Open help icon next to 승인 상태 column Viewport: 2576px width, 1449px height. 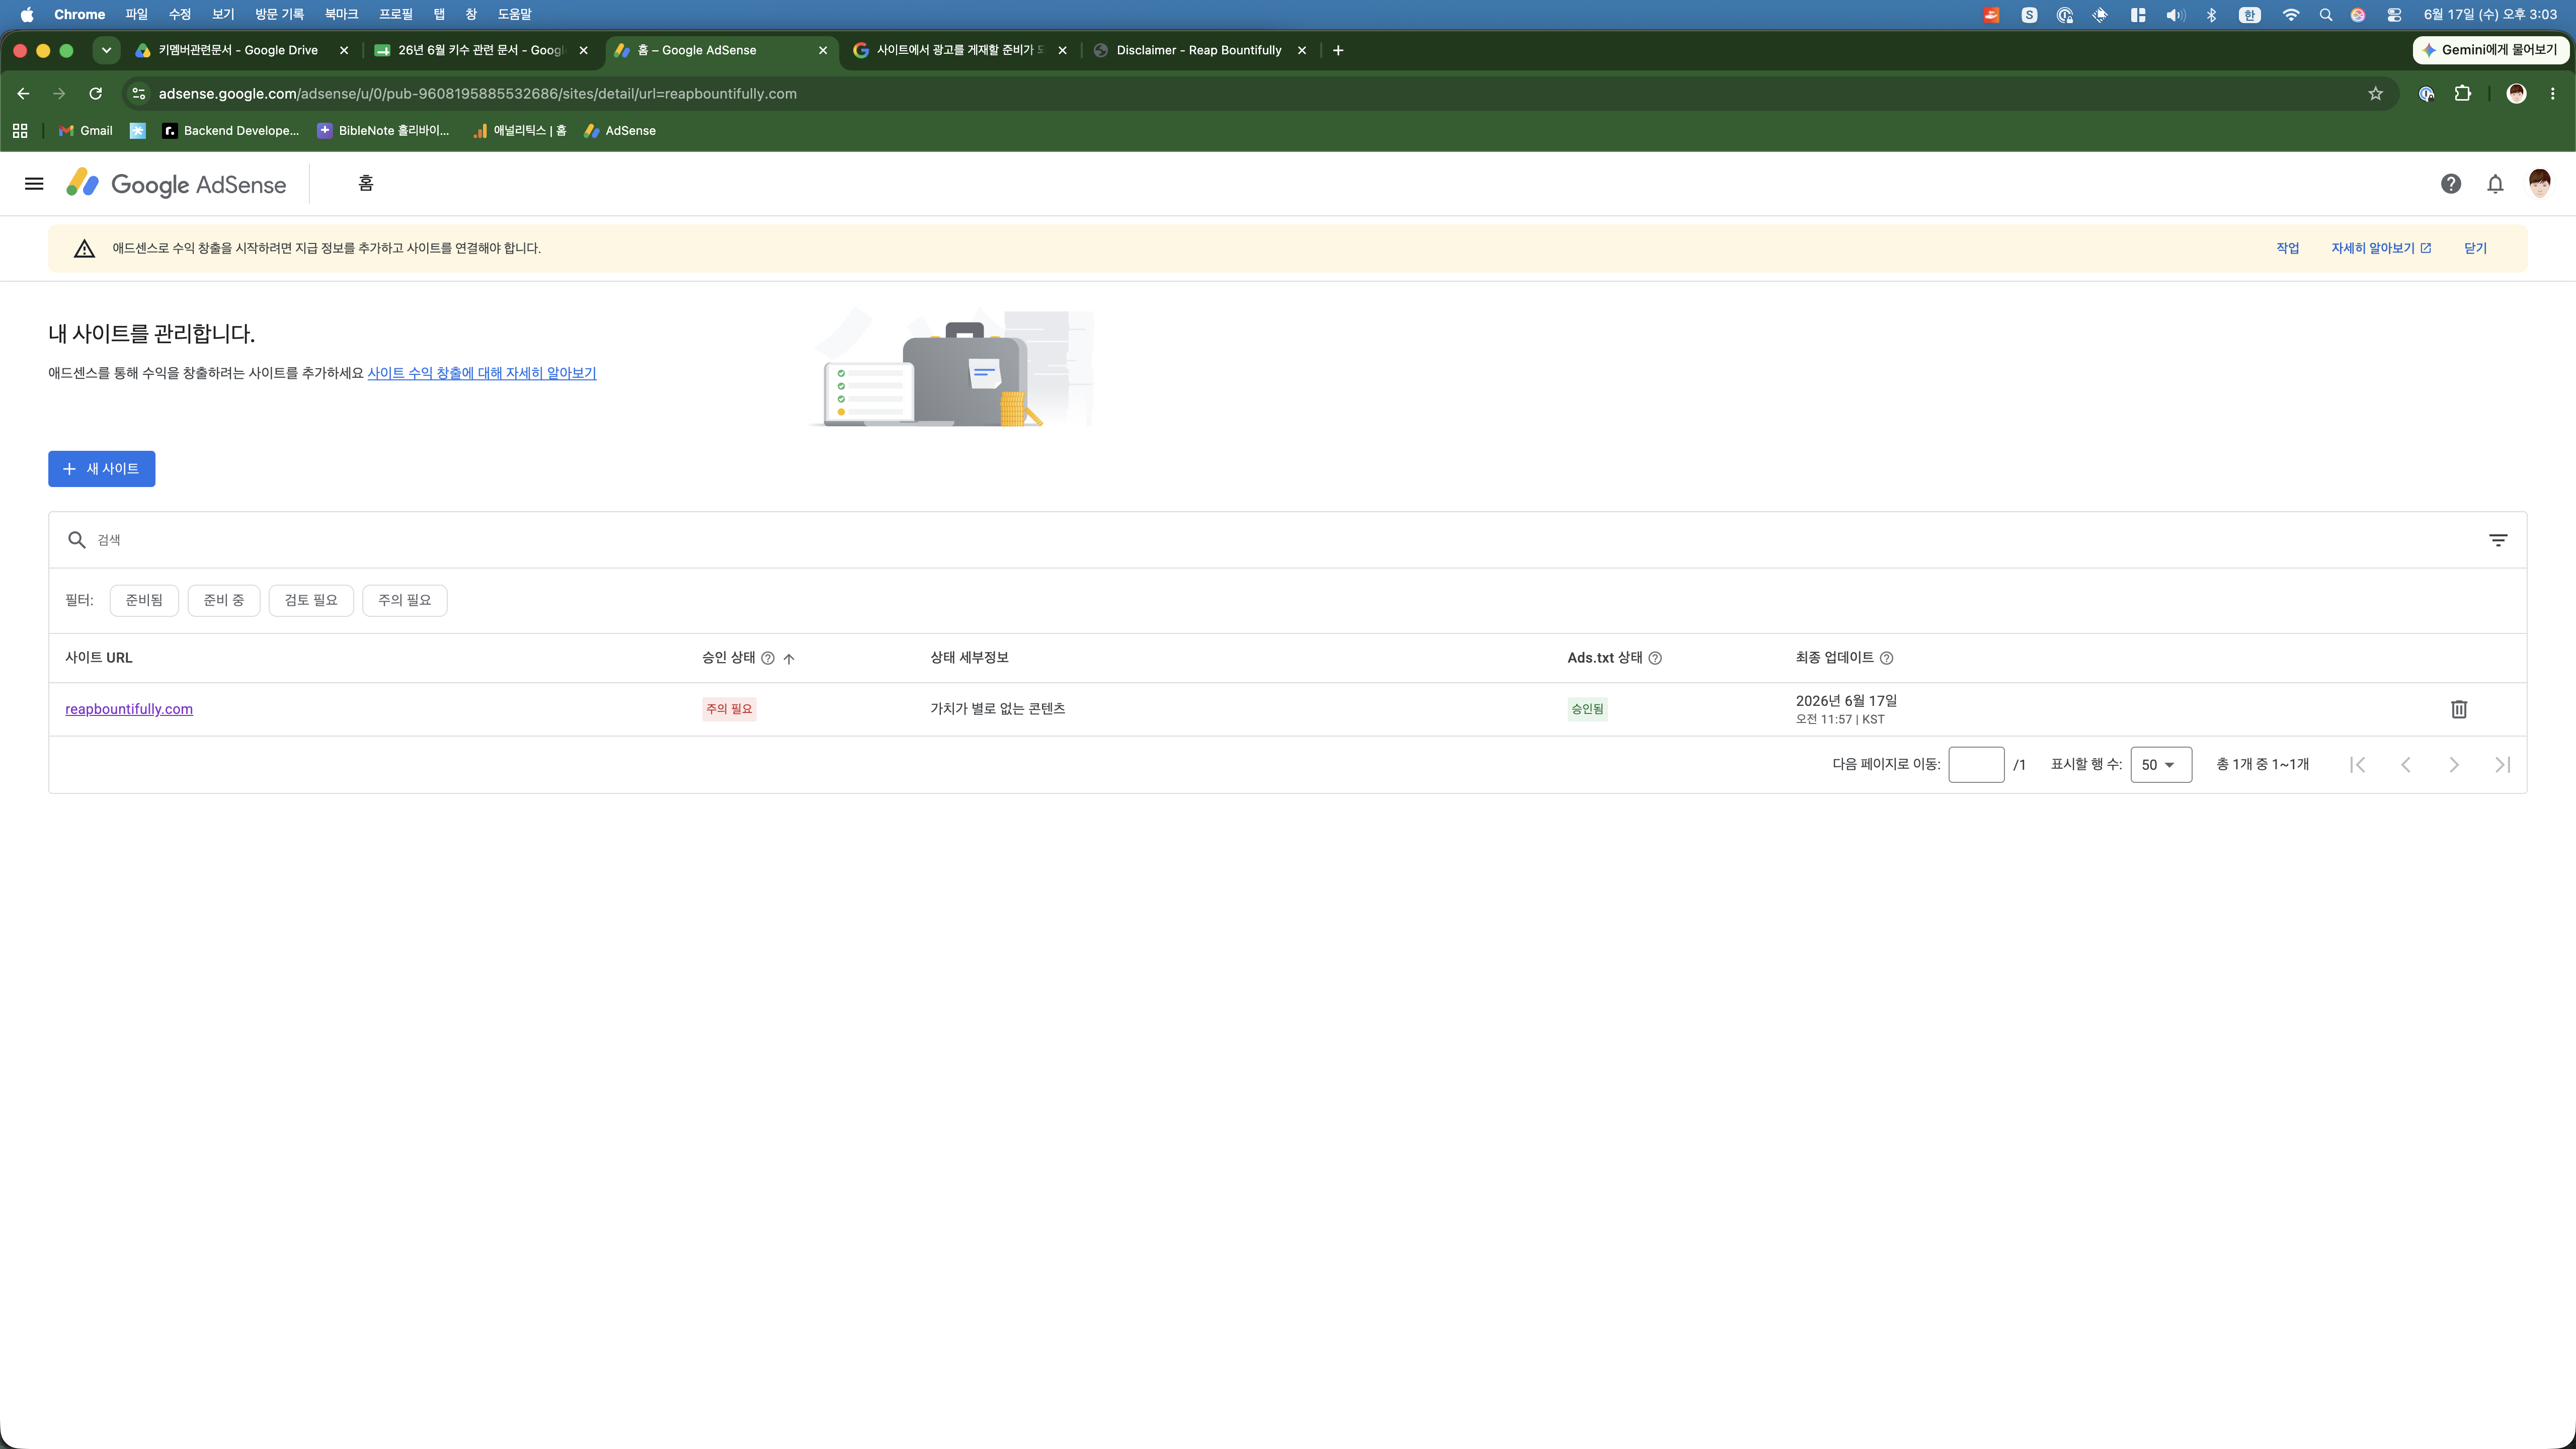(768, 658)
